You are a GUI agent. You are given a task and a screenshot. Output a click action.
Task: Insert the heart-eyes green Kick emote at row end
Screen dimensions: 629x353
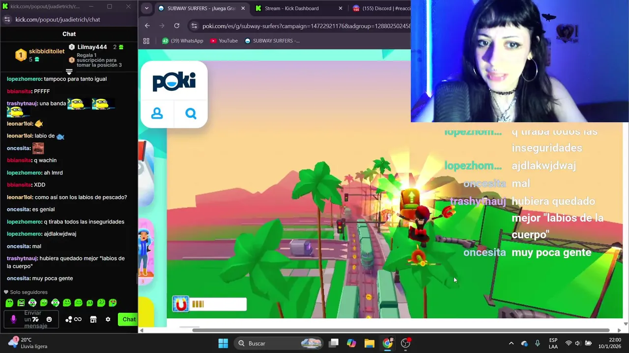pos(113,303)
